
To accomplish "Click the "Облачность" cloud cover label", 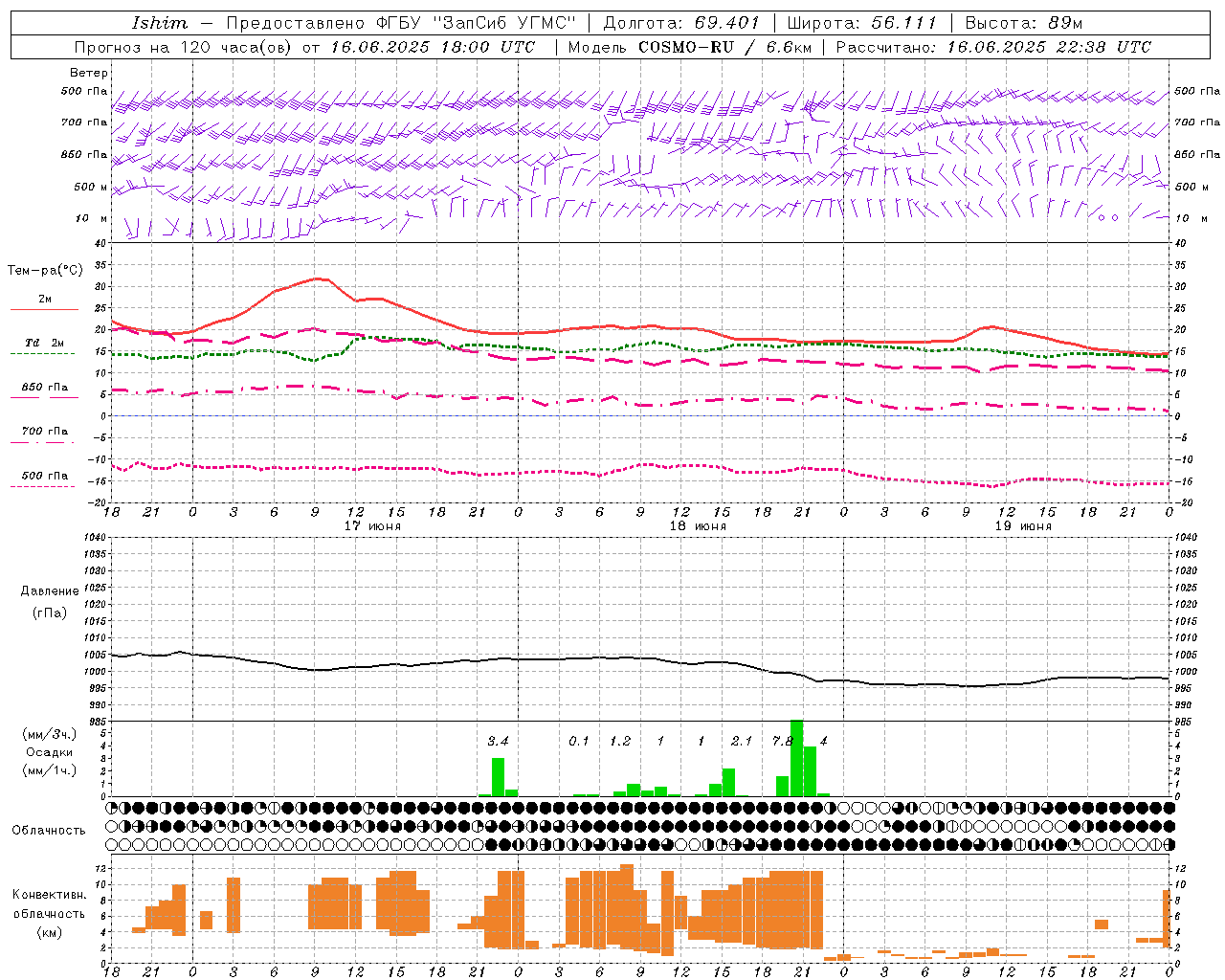I will (x=49, y=831).
